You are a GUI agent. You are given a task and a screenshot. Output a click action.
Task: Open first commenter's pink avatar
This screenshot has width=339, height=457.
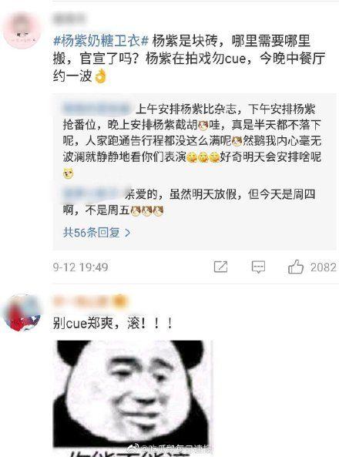(x=22, y=30)
